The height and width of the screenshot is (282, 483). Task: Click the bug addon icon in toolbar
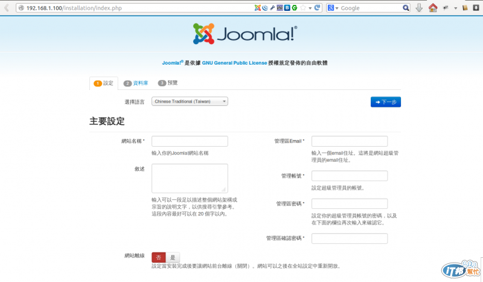click(x=446, y=8)
